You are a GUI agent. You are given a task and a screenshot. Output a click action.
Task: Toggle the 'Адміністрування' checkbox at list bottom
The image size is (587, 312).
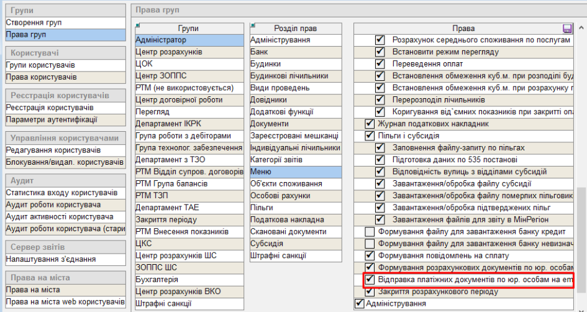pyautogui.click(x=359, y=303)
